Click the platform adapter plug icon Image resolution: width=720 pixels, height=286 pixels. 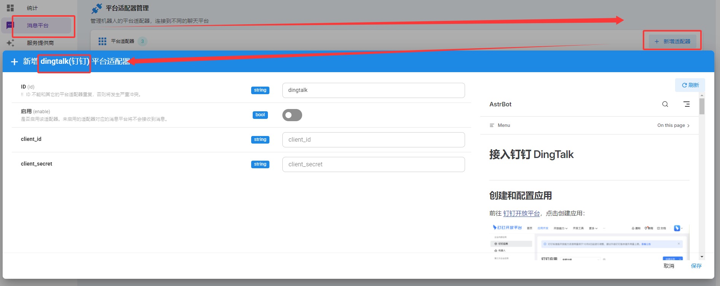tap(97, 8)
